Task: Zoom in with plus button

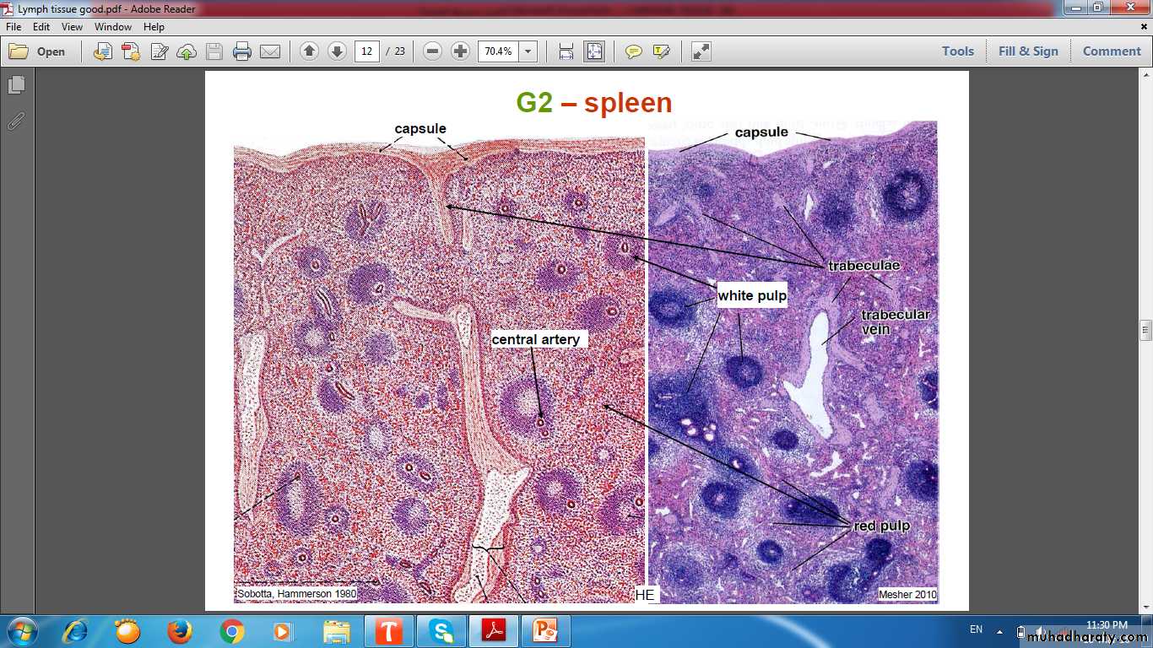Action: pos(460,51)
